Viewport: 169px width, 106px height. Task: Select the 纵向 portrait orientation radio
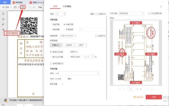click(x=56, y=79)
